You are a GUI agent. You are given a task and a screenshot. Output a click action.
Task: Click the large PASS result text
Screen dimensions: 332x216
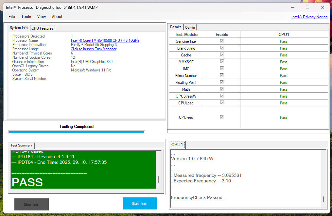27,182
